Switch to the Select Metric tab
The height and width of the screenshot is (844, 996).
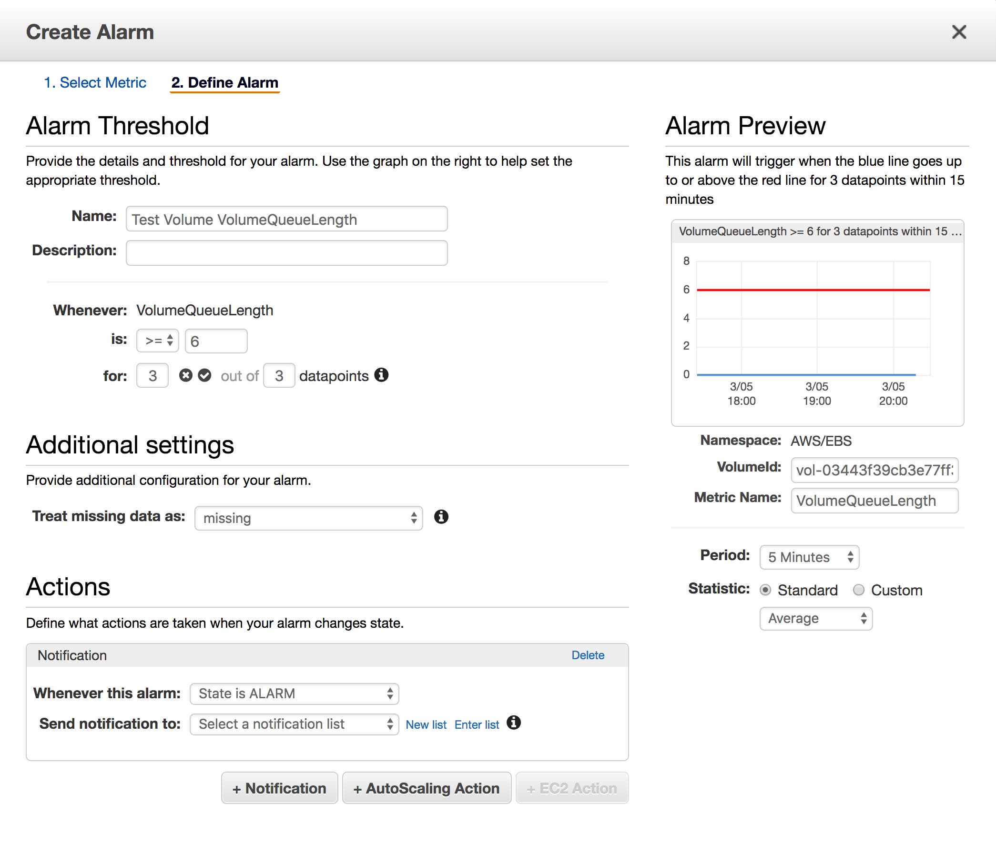(95, 82)
